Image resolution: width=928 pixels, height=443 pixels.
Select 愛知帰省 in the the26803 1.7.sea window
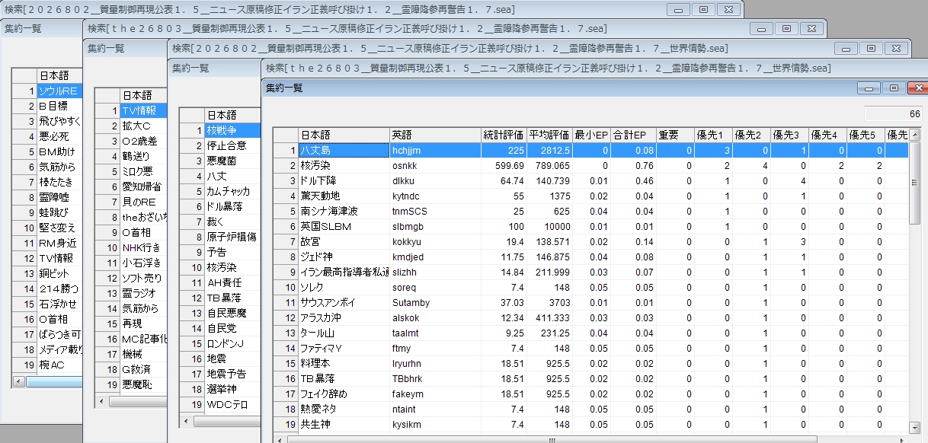pyautogui.click(x=143, y=186)
